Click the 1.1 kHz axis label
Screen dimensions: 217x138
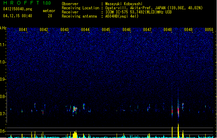click(3, 45)
